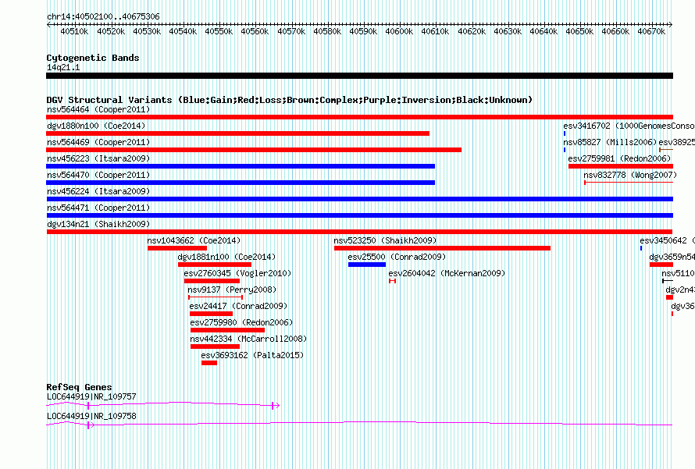Image resolution: width=695 pixels, height=469 pixels.
Task: Click the esv2760345 (Vogler2010) red bar
Action: (212, 281)
